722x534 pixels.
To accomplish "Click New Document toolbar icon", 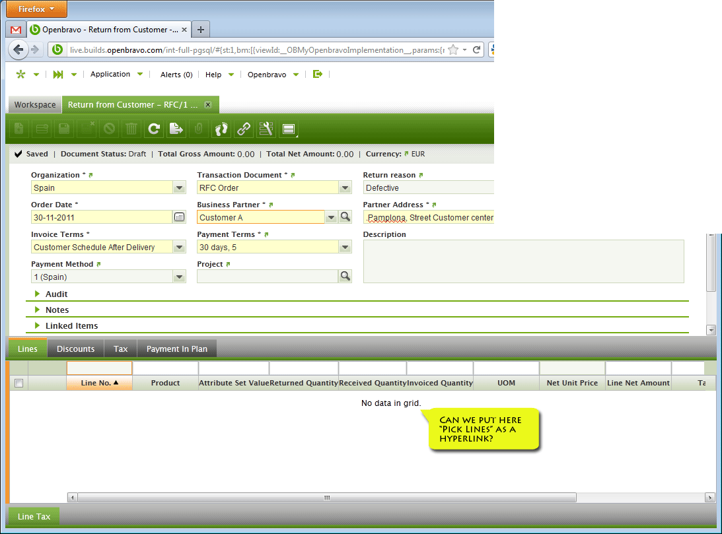I will coord(19,129).
